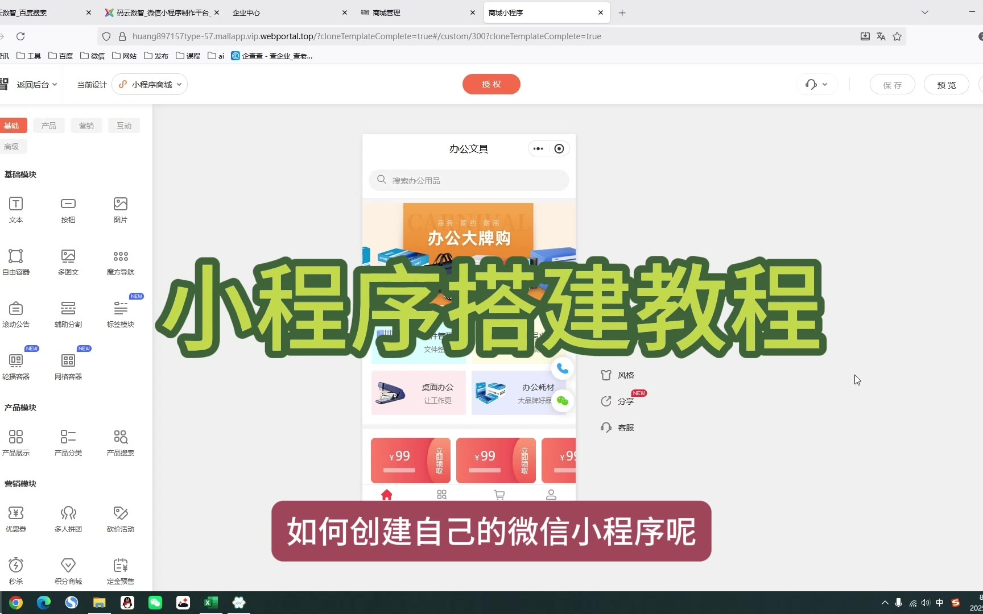Add the 秒杀 flash sale module
The image size is (983, 614).
click(x=16, y=571)
